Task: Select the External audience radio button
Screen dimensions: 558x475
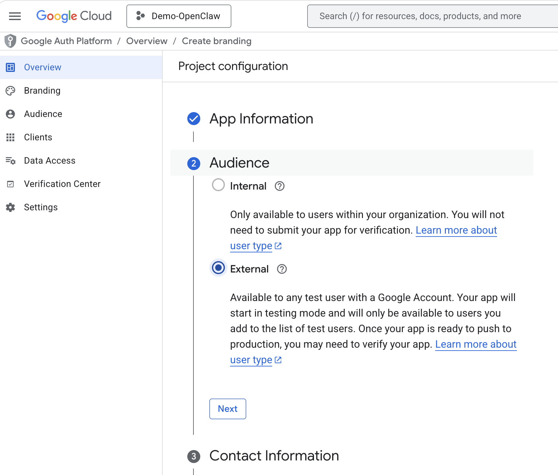Action: pyautogui.click(x=218, y=268)
